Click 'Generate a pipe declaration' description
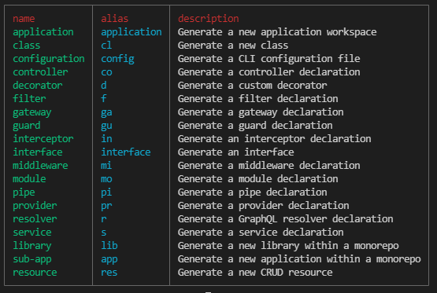This screenshot has height=293, width=437. pyautogui.click(x=252, y=192)
